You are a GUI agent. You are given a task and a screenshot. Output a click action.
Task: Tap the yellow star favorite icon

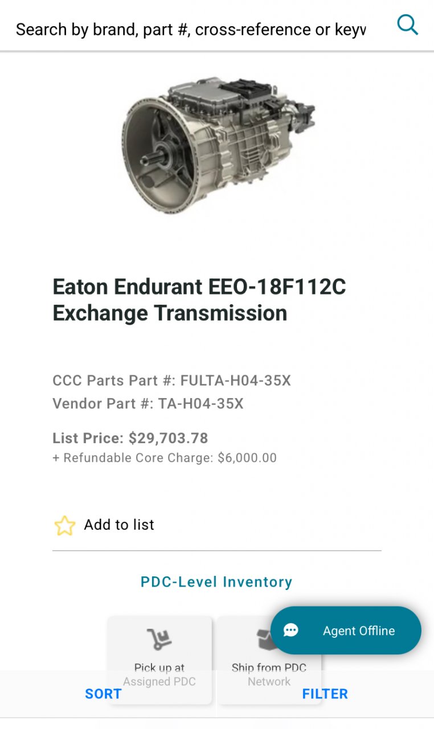[64, 525]
